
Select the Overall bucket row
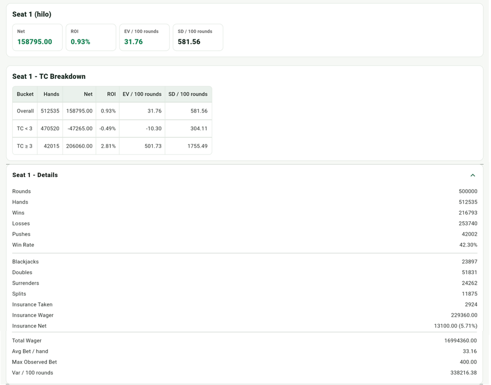coord(112,111)
